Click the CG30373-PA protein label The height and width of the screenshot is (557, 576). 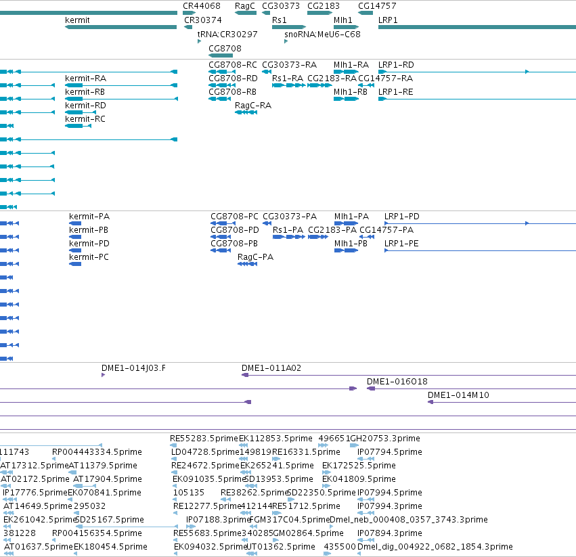[x=290, y=217]
